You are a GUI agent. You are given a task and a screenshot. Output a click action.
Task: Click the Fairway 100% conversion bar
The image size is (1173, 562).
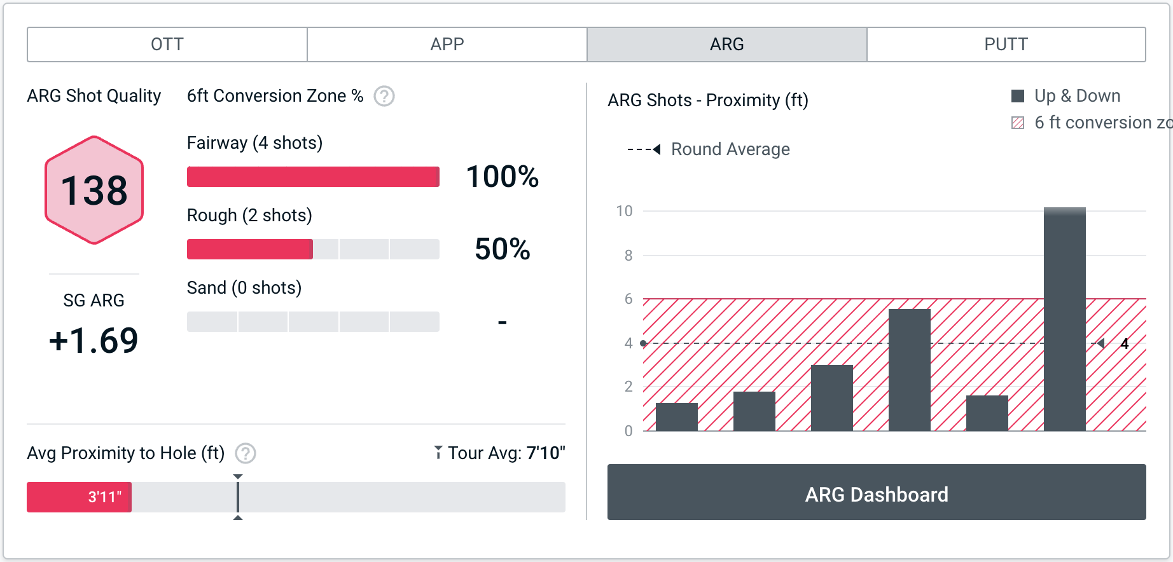313,177
